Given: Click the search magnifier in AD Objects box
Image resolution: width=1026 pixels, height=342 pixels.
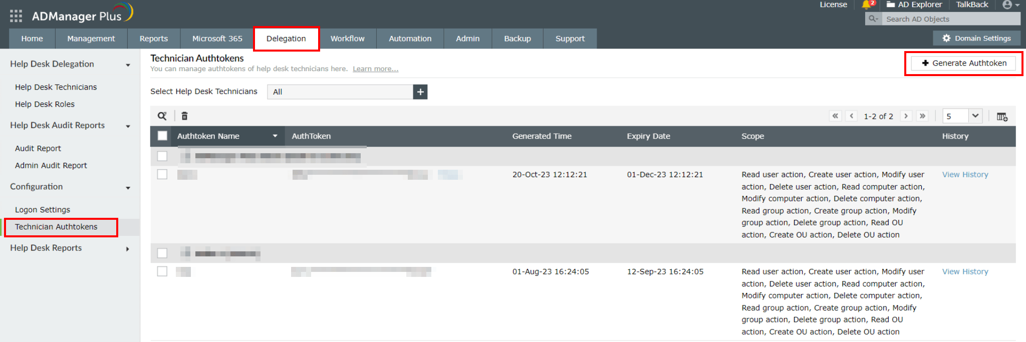Looking at the screenshot, I should pos(873,19).
